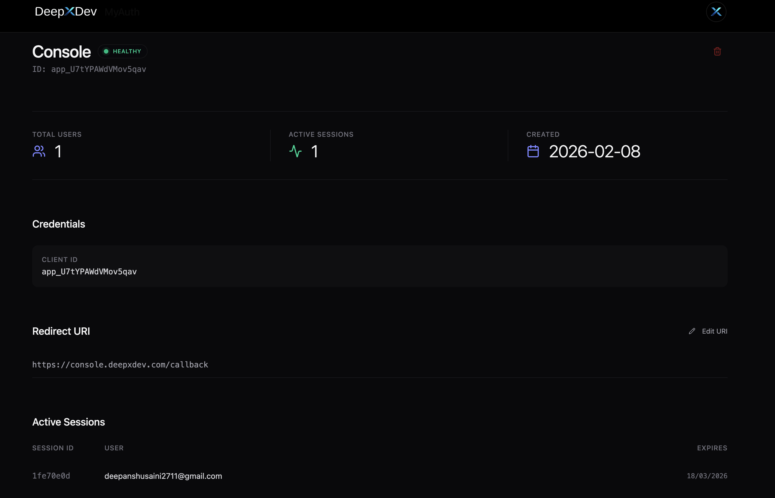Click the Session ID column header
This screenshot has width=775, height=498.
(53, 448)
